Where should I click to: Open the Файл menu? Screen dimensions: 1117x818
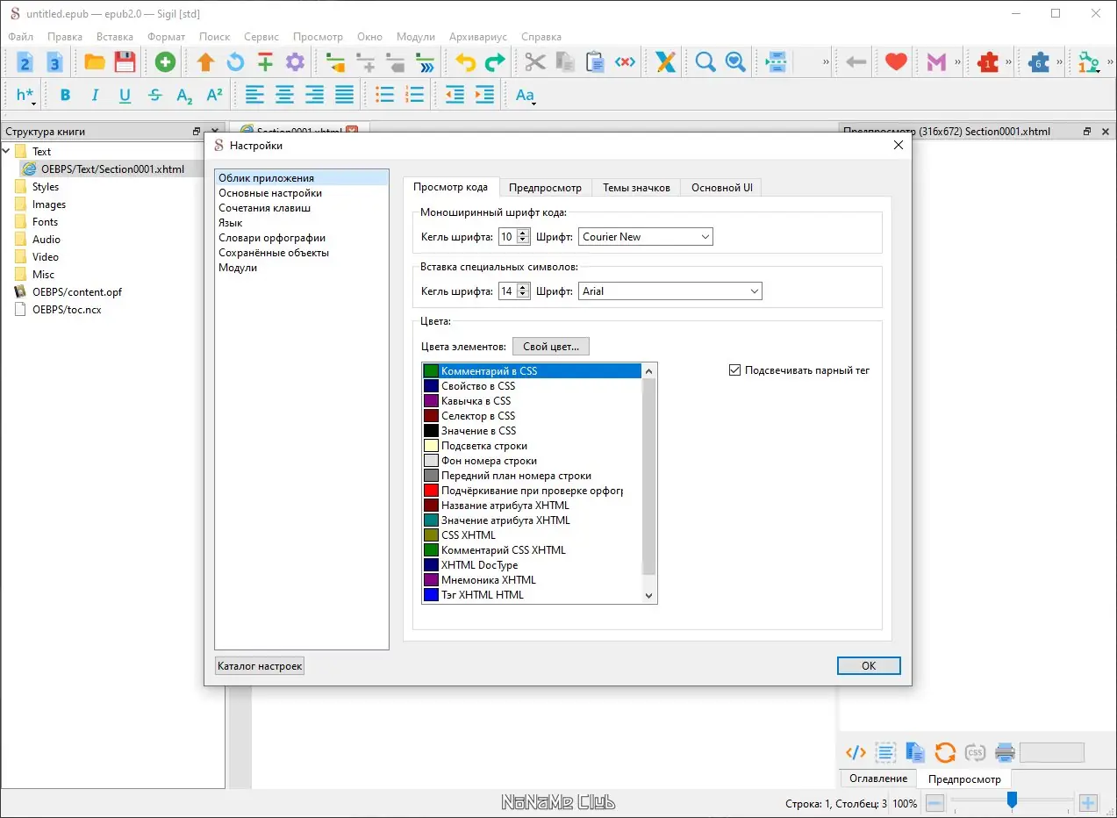coord(21,37)
